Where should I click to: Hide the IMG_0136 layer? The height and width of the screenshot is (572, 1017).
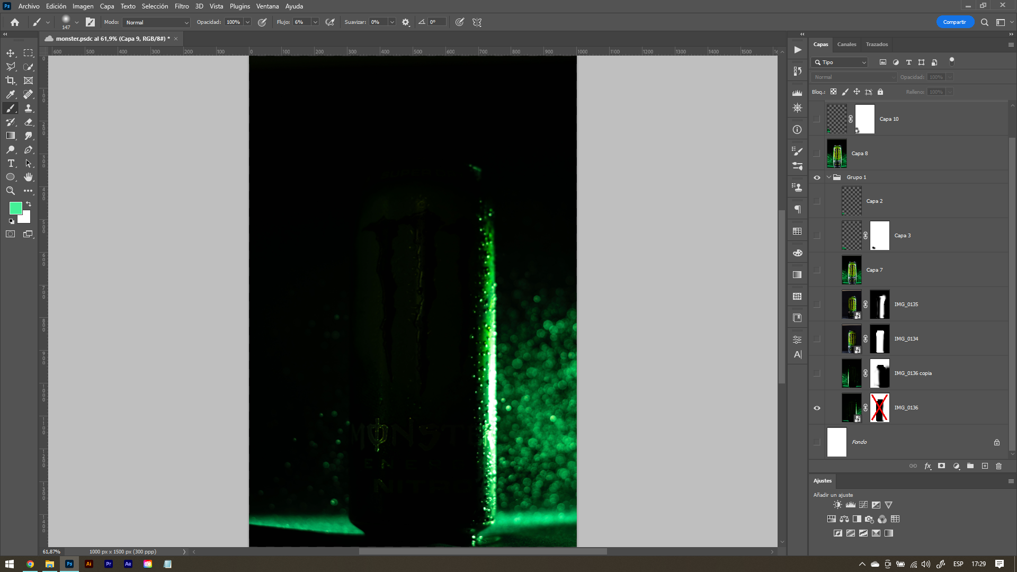click(817, 408)
